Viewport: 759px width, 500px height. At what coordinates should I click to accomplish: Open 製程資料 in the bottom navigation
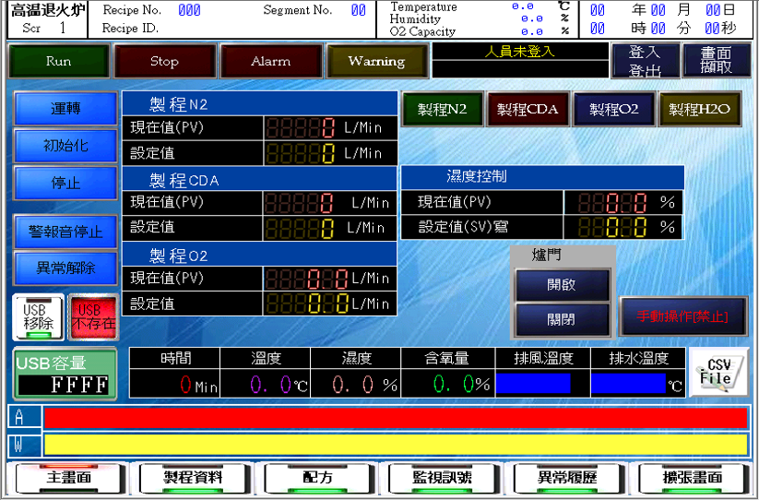tap(193, 478)
